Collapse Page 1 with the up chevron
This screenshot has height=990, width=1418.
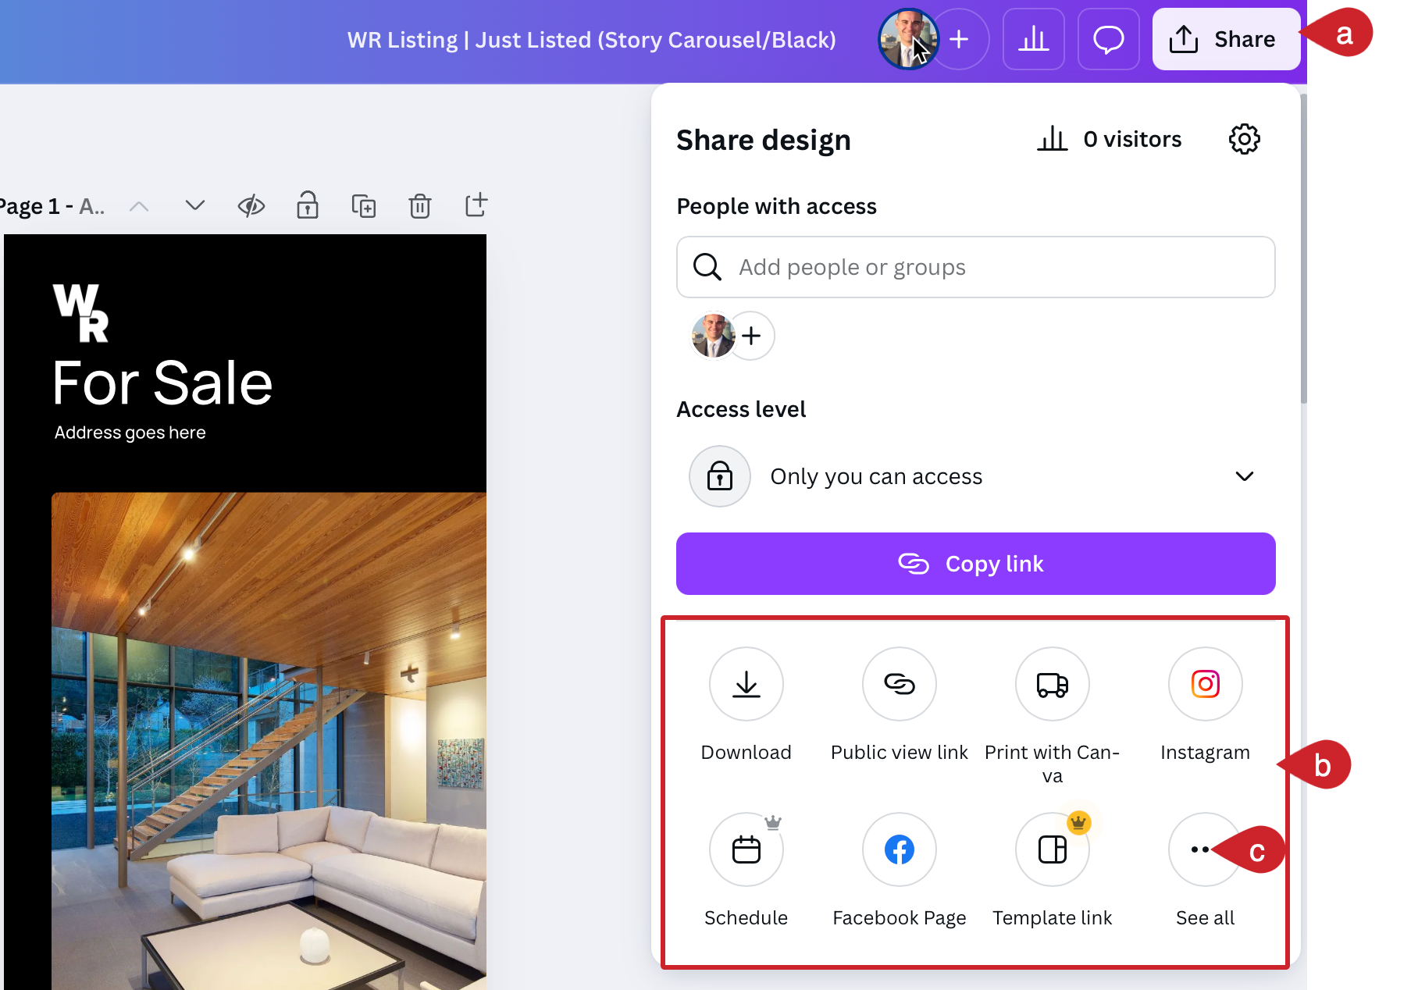pos(139,205)
